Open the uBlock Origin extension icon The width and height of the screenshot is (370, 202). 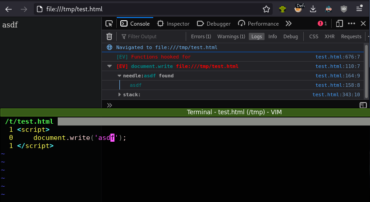(x=344, y=9)
